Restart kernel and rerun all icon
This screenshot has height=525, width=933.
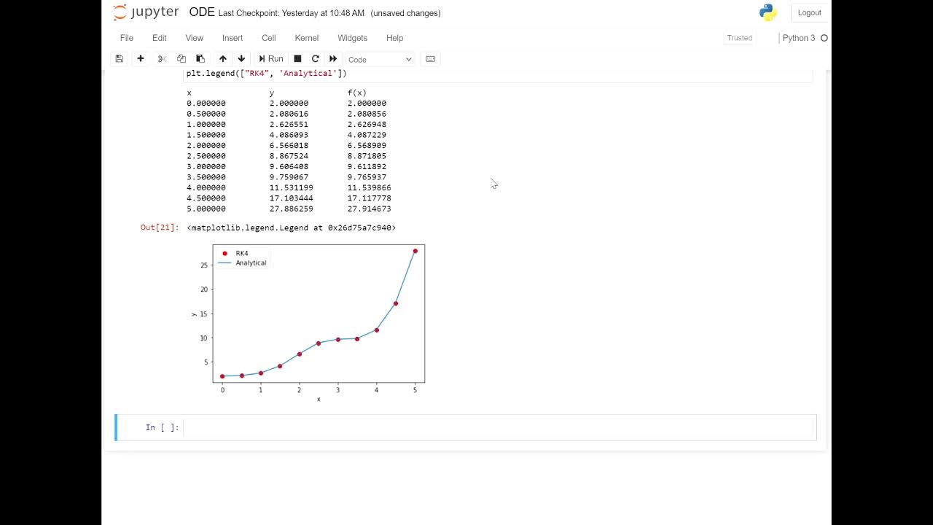(x=333, y=59)
